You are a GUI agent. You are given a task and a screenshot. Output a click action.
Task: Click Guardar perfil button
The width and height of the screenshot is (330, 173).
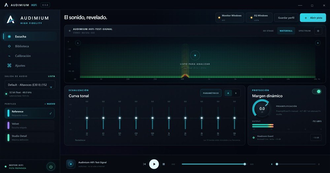pos(286,18)
